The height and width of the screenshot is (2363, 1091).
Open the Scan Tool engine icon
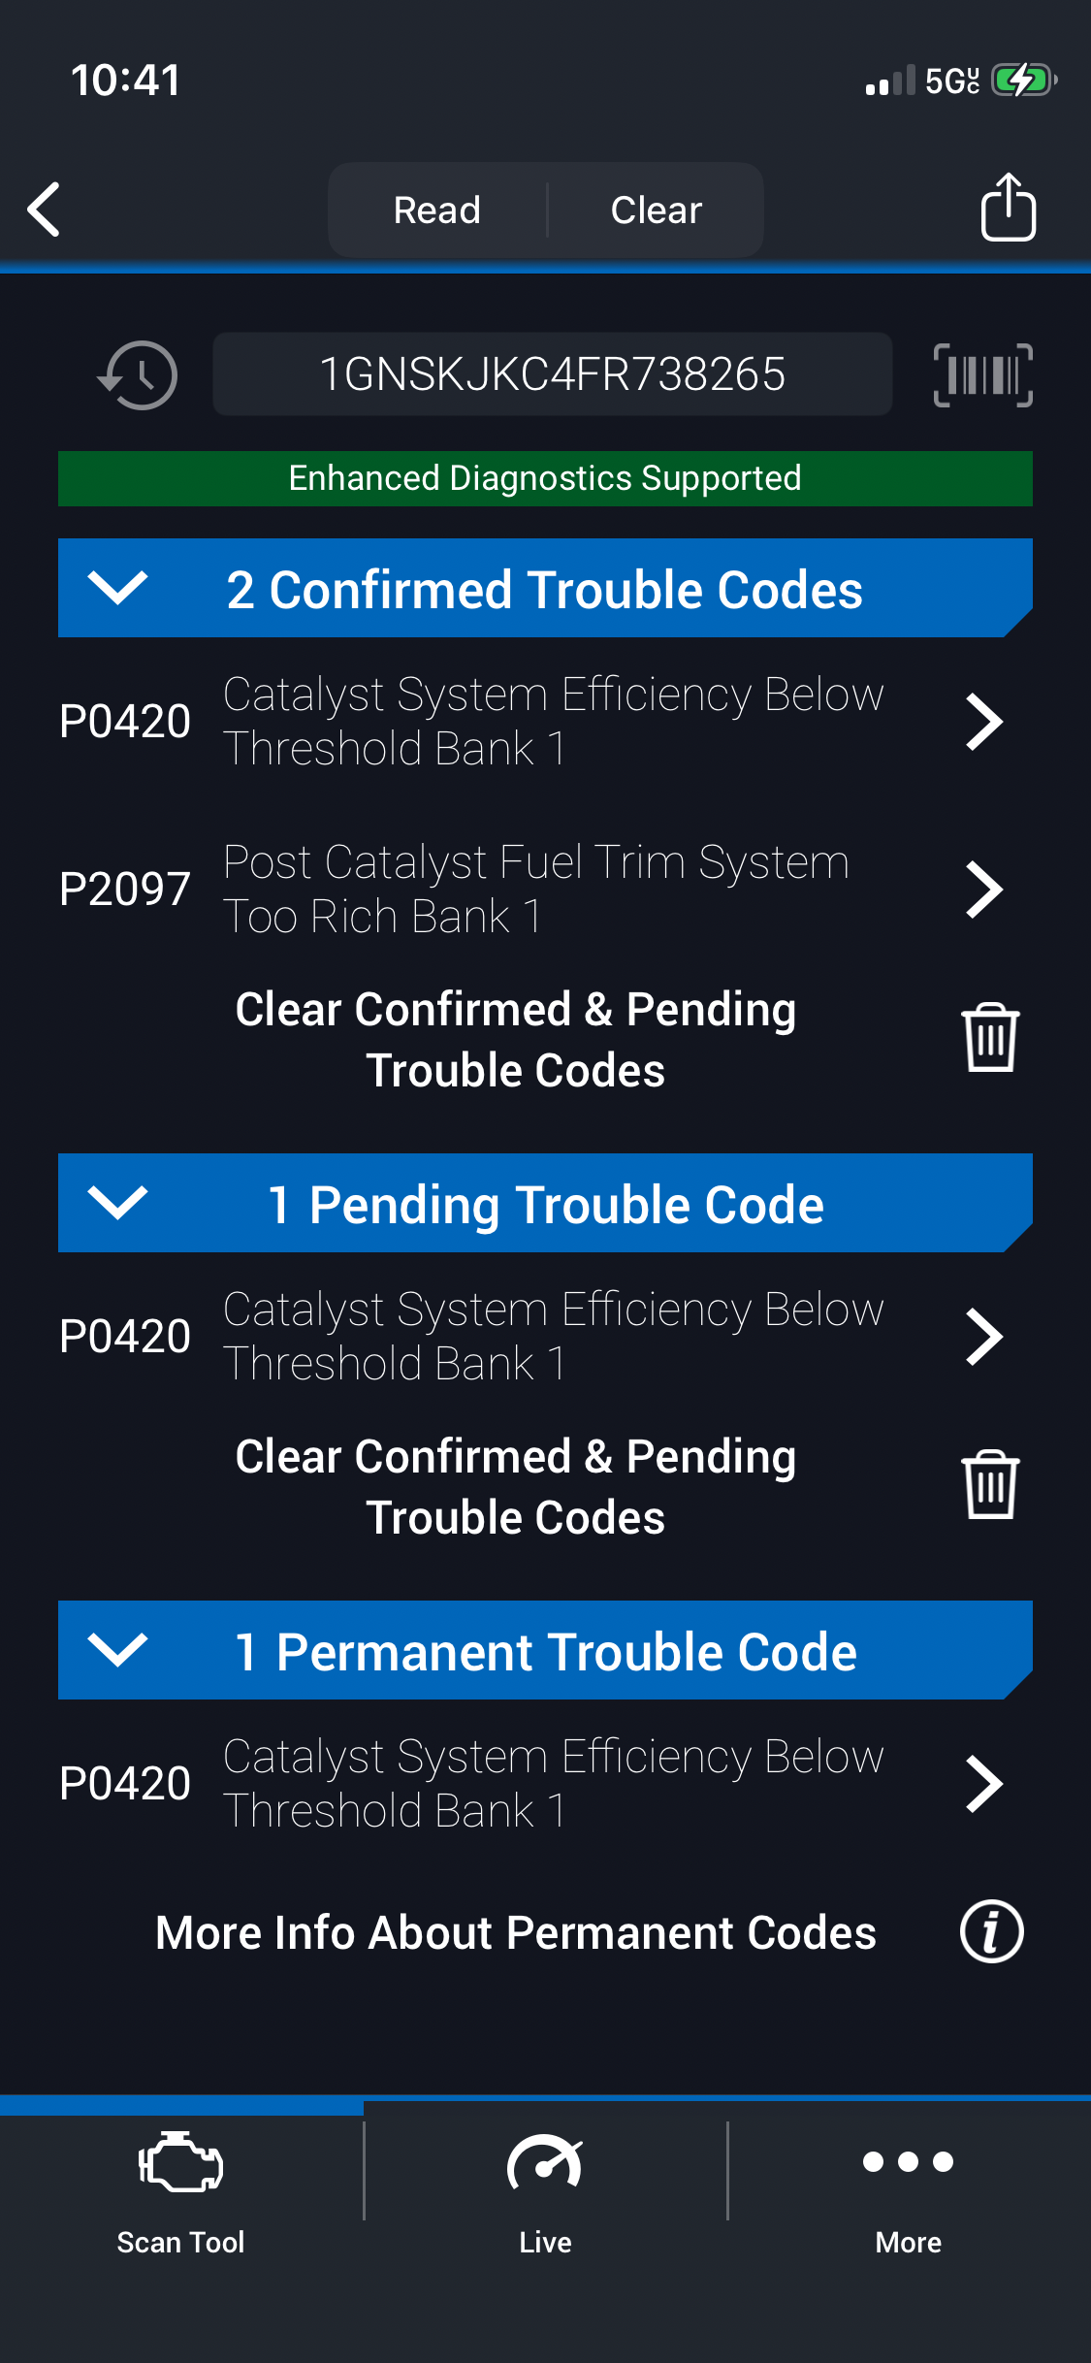pyautogui.click(x=181, y=2162)
